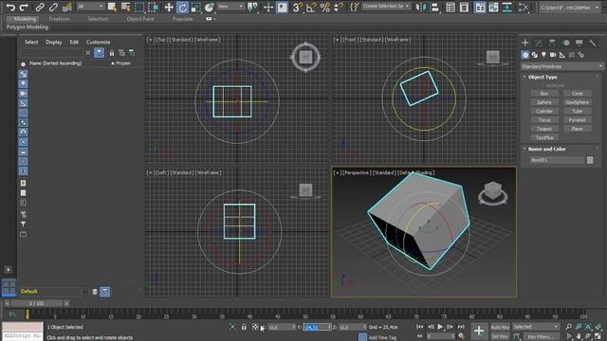Open the Selected key filter dropdown
Viewport: 607px width, 341px height.
pos(536,327)
